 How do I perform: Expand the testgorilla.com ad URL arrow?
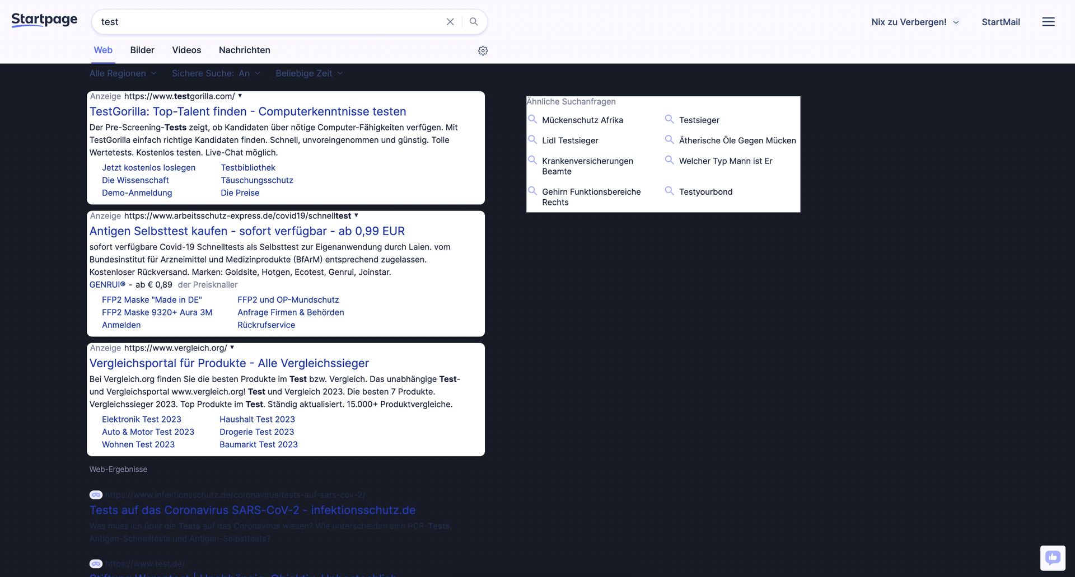(240, 96)
